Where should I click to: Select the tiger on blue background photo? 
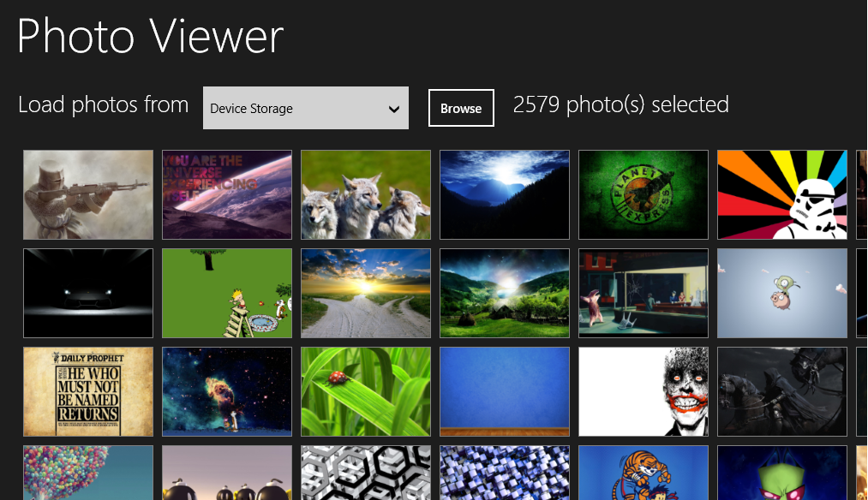tap(644, 473)
